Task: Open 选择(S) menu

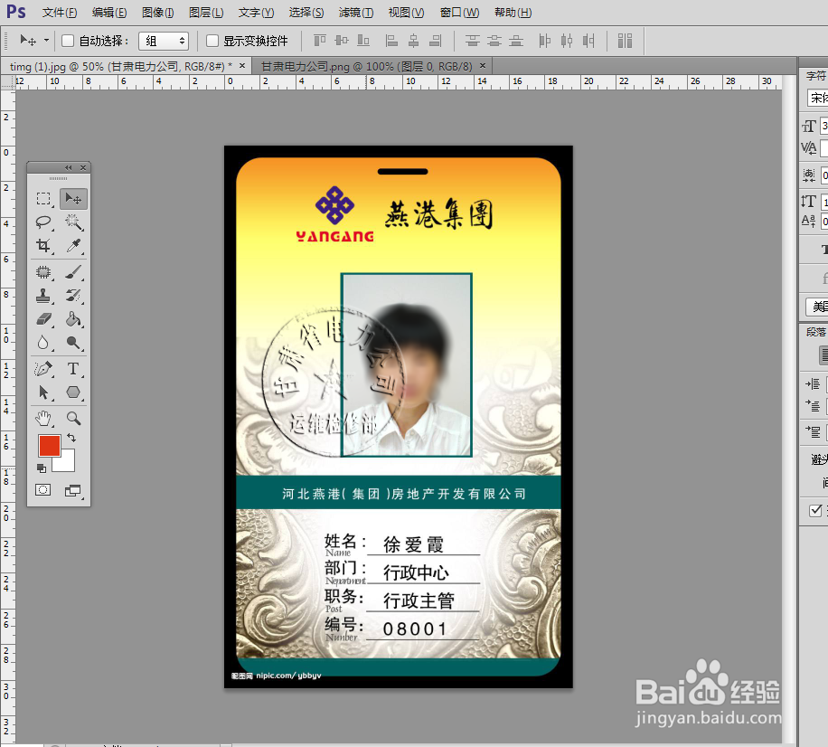Action: [x=306, y=12]
